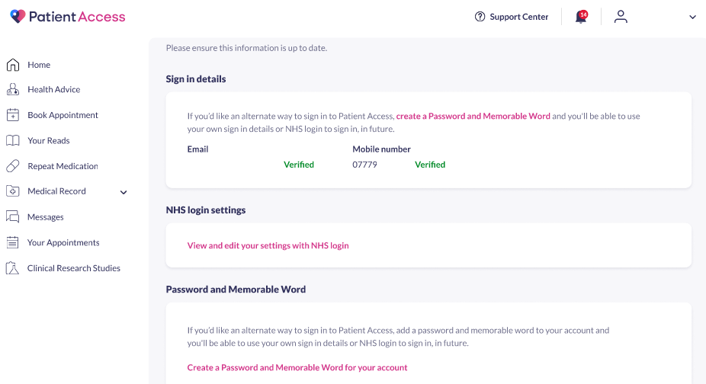706x384 pixels.
Task: Go to Messages in the sidebar
Action: point(46,217)
